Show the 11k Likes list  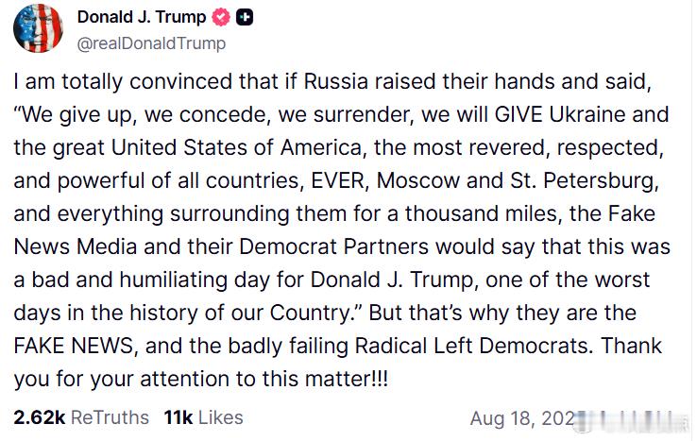[204, 417]
